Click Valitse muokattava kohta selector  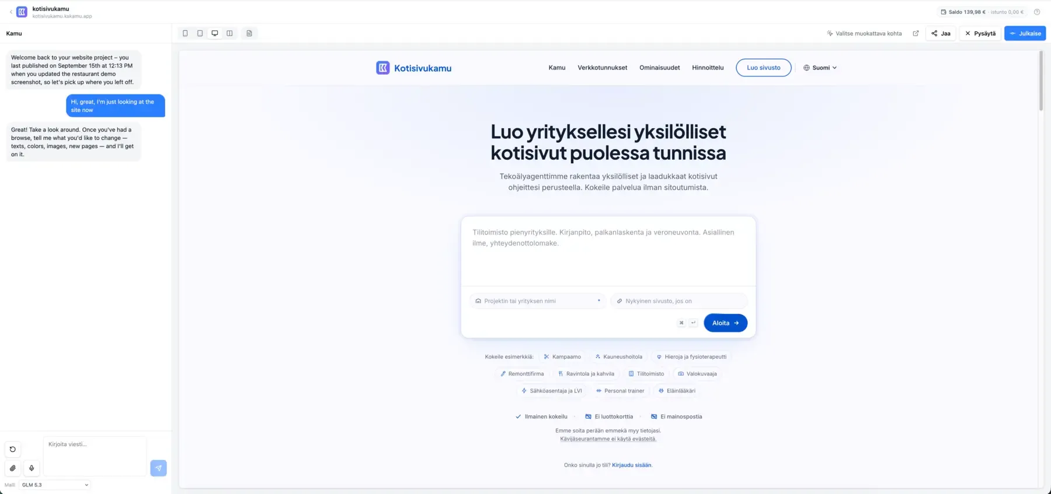click(x=864, y=33)
